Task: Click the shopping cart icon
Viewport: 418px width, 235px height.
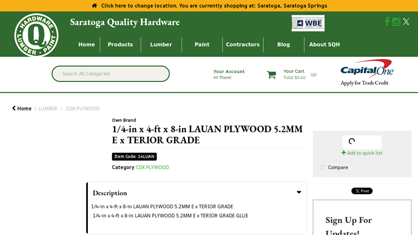Action: 271,75
